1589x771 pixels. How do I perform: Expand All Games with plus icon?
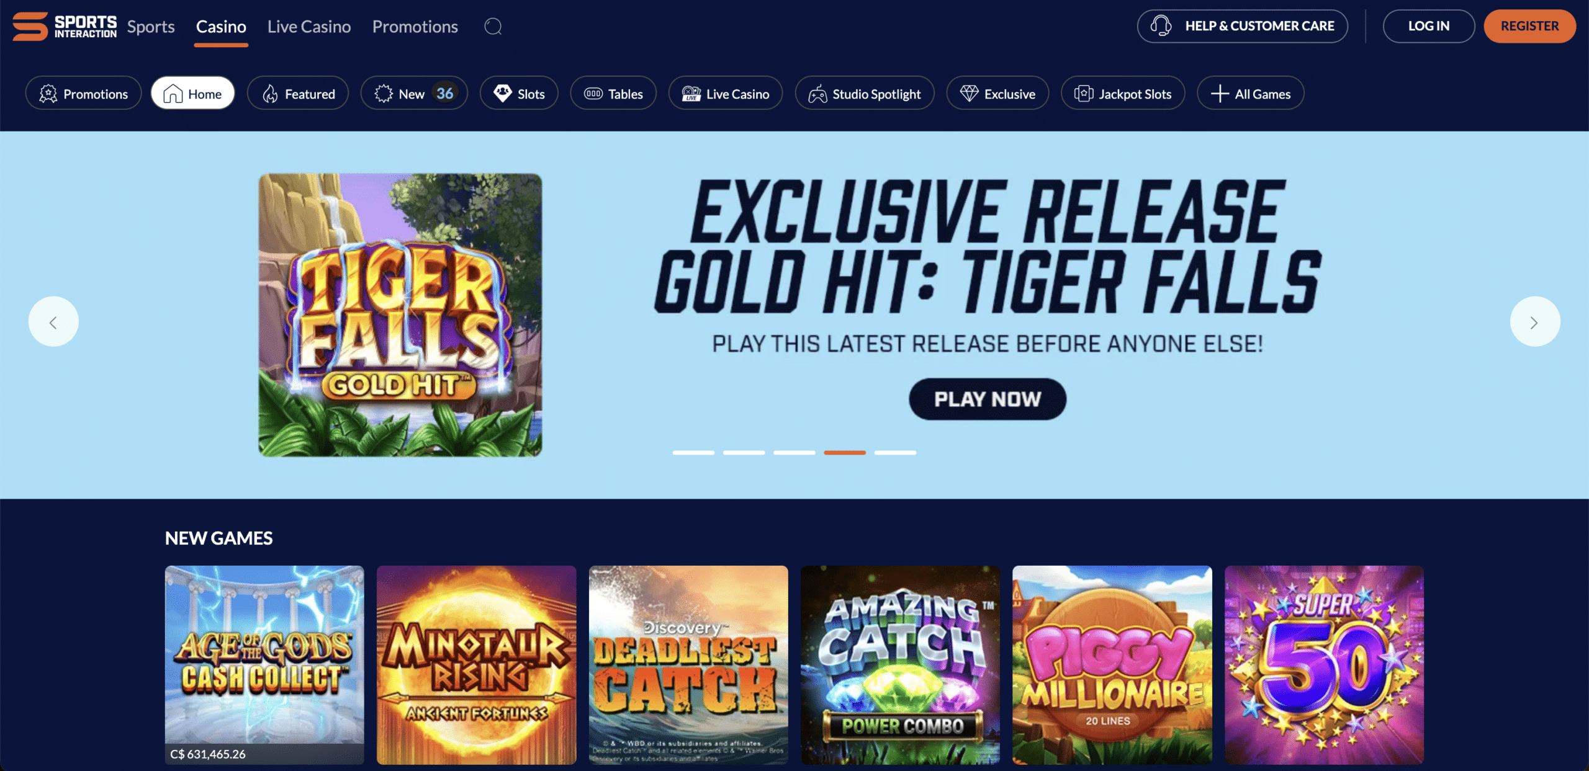(1251, 94)
